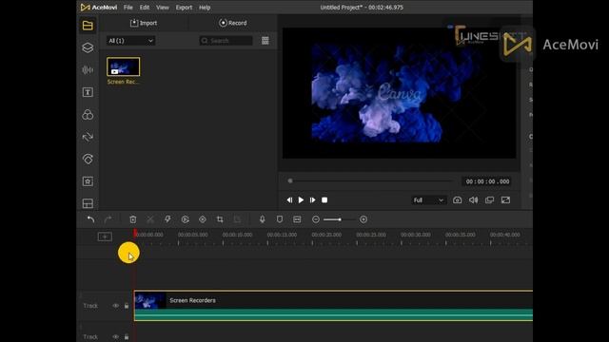609x342 pixels.
Task: Click the preview progress slider handle
Action: pos(290,180)
